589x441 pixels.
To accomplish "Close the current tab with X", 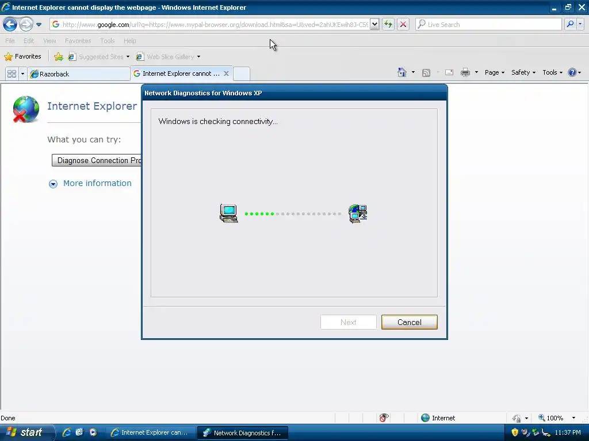I will tap(226, 73).
